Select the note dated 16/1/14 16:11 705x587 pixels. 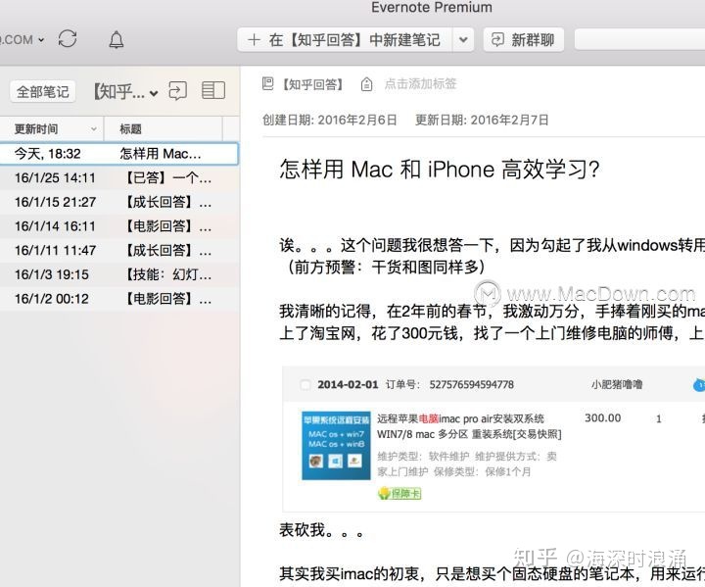click(x=119, y=226)
